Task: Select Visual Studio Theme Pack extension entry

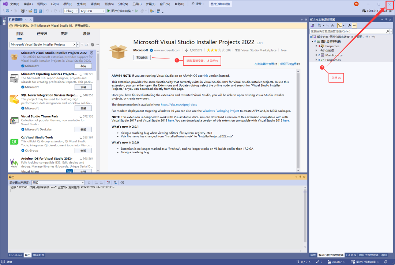Action: (52, 123)
